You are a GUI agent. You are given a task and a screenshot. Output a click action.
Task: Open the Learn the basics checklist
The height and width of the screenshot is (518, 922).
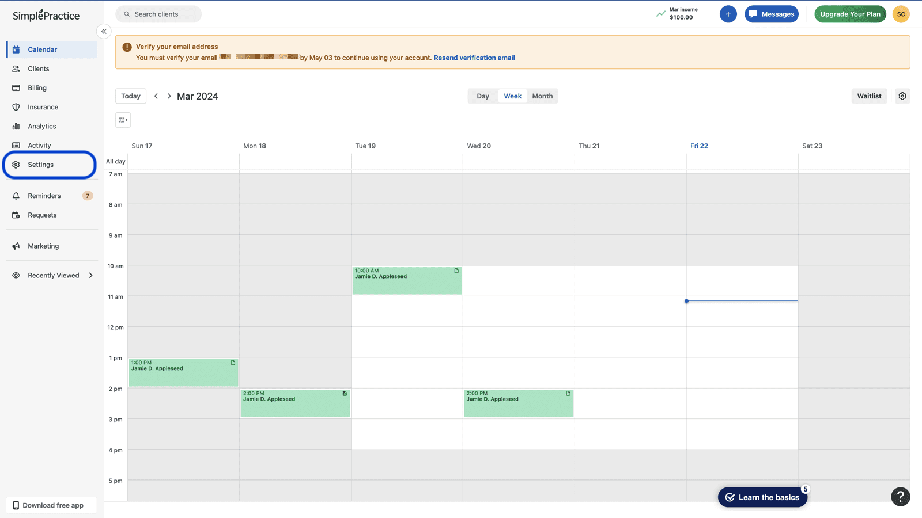click(762, 497)
